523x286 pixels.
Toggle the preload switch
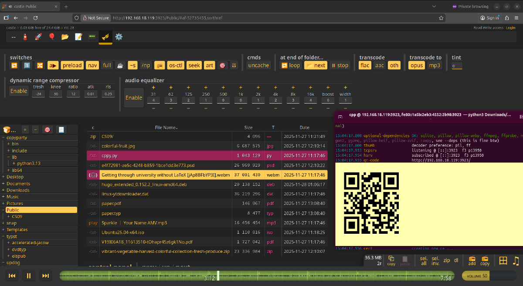tap(72, 65)
